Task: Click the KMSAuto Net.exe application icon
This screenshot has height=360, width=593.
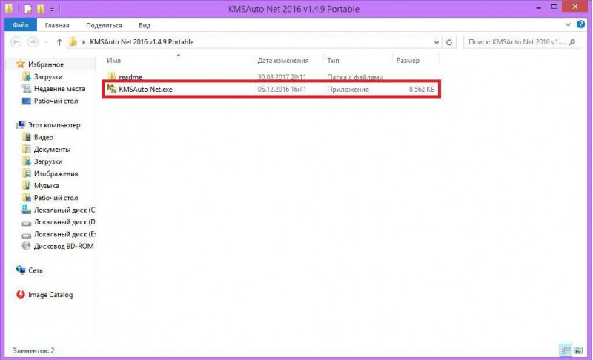Action: (x=112, y=89)
